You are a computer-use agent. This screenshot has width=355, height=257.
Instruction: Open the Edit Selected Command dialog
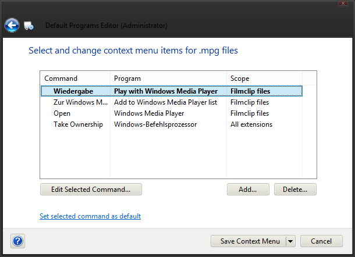tap(91, 190)
